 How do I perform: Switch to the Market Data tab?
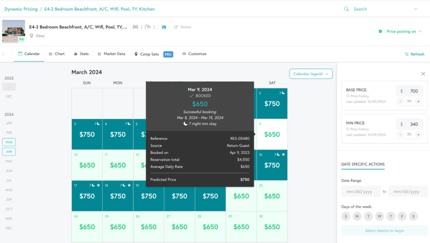click(112, 54)
